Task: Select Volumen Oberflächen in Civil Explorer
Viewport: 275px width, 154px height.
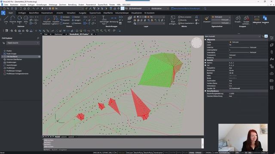Action: [x=14, y=59]
